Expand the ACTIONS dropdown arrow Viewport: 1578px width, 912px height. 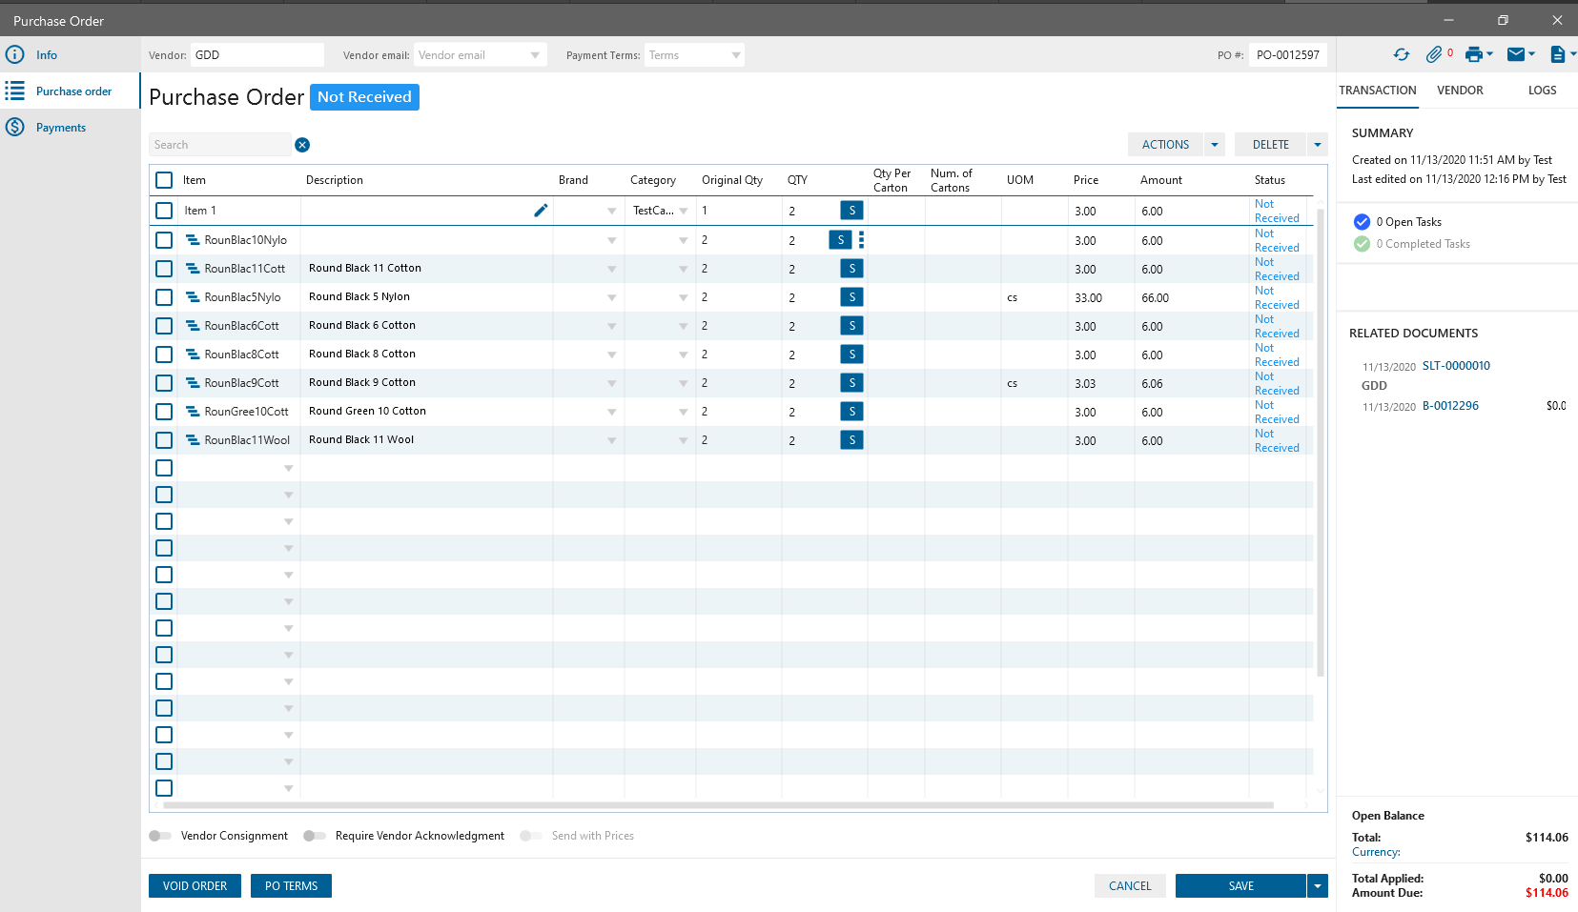[x=1215, y=145]
